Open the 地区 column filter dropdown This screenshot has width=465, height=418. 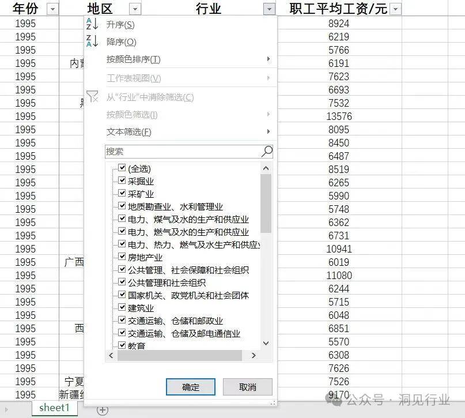click(135, 9)
